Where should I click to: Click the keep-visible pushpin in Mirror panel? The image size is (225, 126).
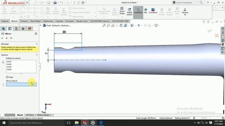[x=11, y=38]
